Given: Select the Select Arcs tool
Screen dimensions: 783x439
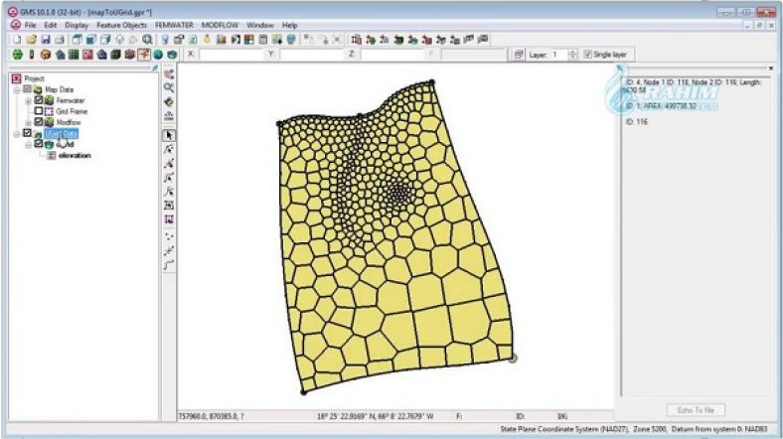Looking at the screenshot, I should click(x=169, y=177).
